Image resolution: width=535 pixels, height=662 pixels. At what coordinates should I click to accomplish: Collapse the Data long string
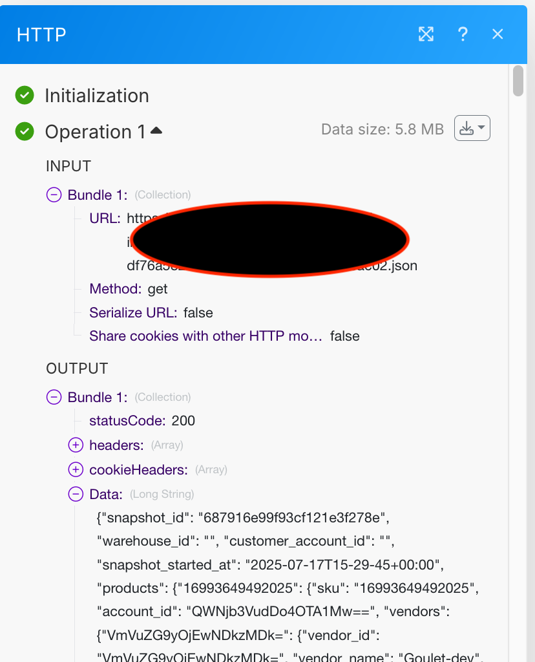[76, 495]
